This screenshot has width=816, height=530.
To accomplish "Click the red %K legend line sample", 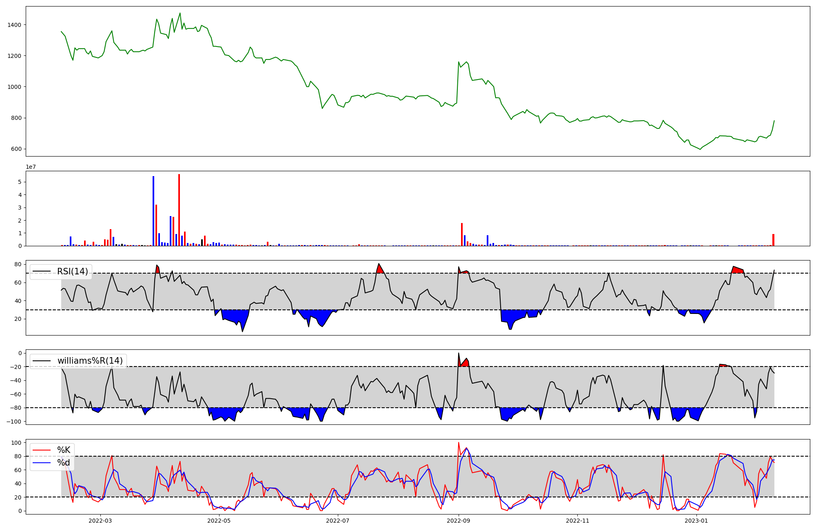I will point(42,450).
